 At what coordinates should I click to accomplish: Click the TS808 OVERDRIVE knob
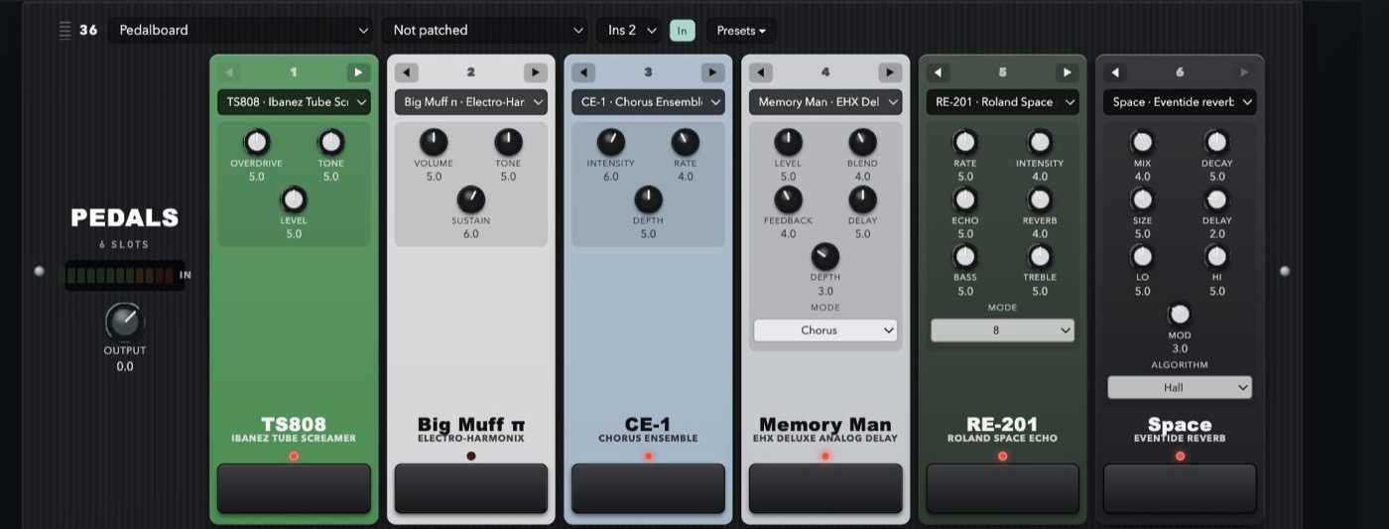(x=256, y=142)
